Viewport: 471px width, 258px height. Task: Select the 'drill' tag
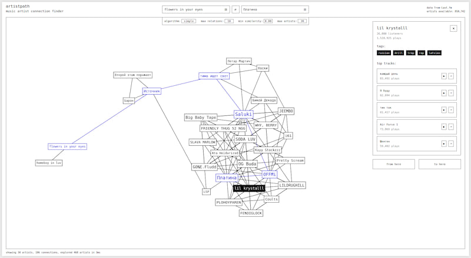(x=399, y=53)
